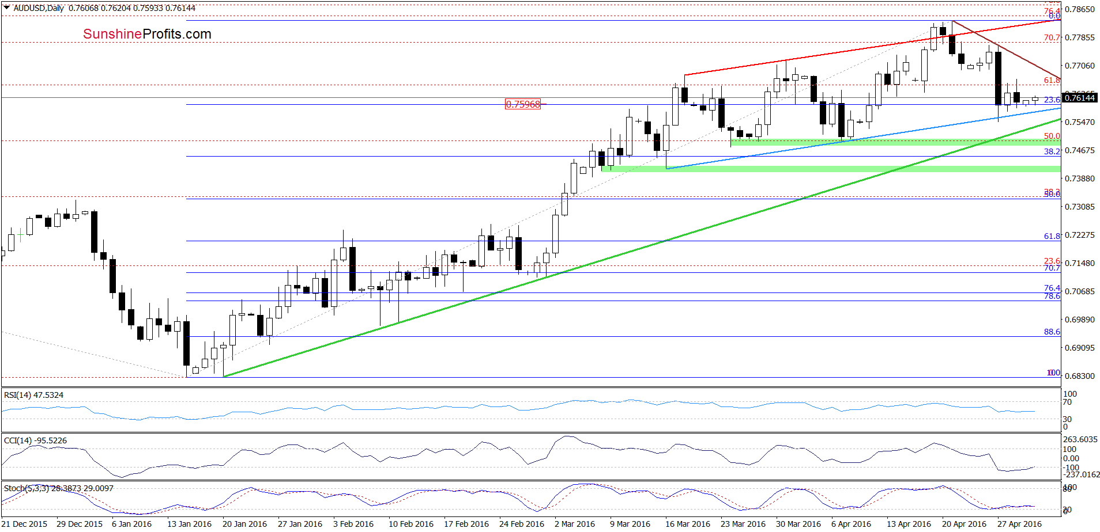Select the current price tag 0.76144
This screenshot has width=1100, height=532.
click(1080, 98)
